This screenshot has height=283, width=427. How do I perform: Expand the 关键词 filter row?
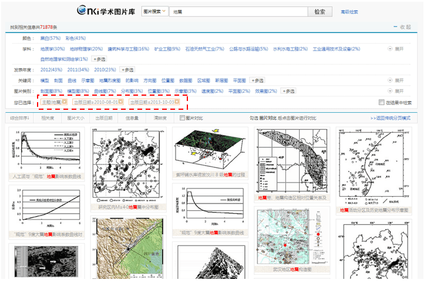click(396, 80)
